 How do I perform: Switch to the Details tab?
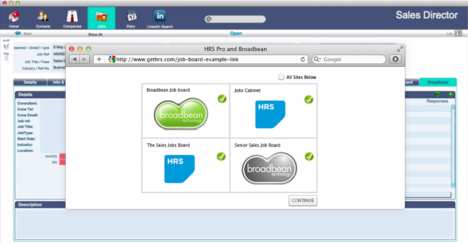(30, 82)
